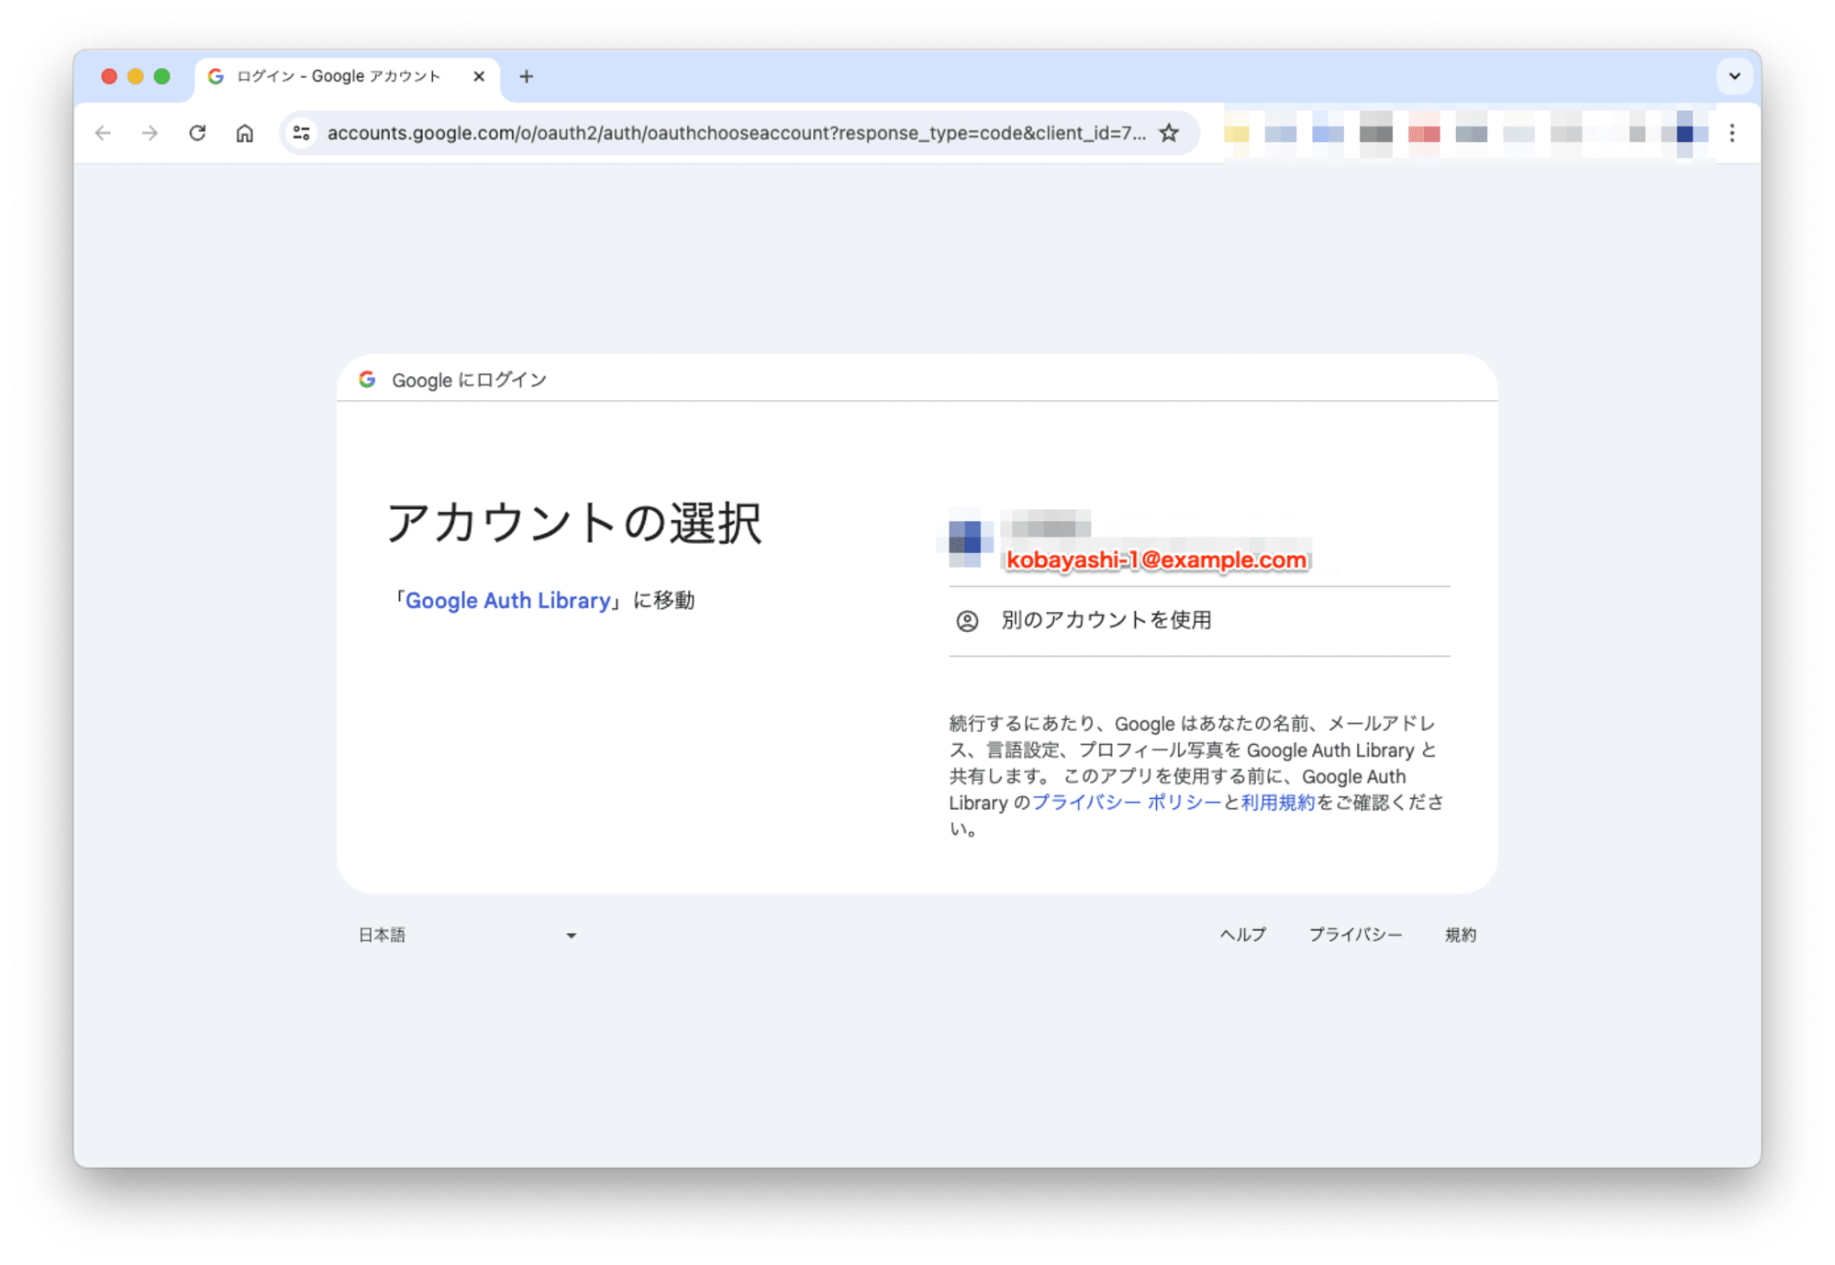Screen dimensions: 1835x1265
Task: Select the ログイン - Google アカウント tab
Action: (x=347, y=76)
